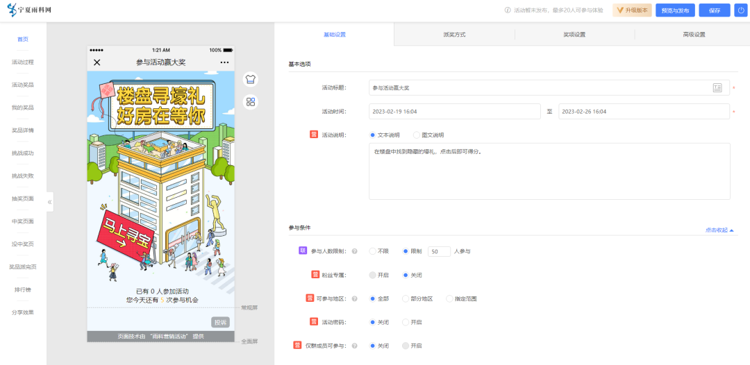Screen dimensions: 750x365
Task: Open 分享效果 in left sidebar
Action: point(23,312)
